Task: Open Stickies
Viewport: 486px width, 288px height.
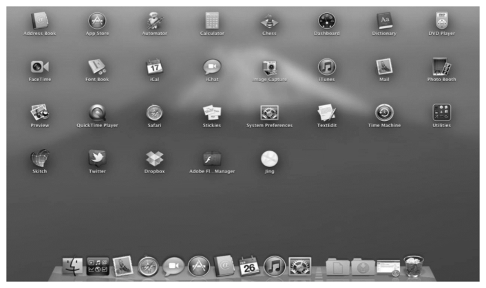Action: 212,113
